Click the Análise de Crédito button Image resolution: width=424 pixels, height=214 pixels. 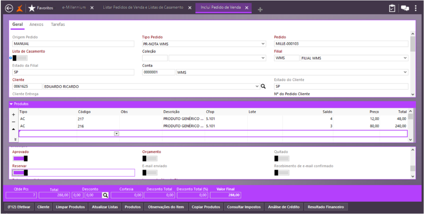pyautogui.click(x=284, y=207)
